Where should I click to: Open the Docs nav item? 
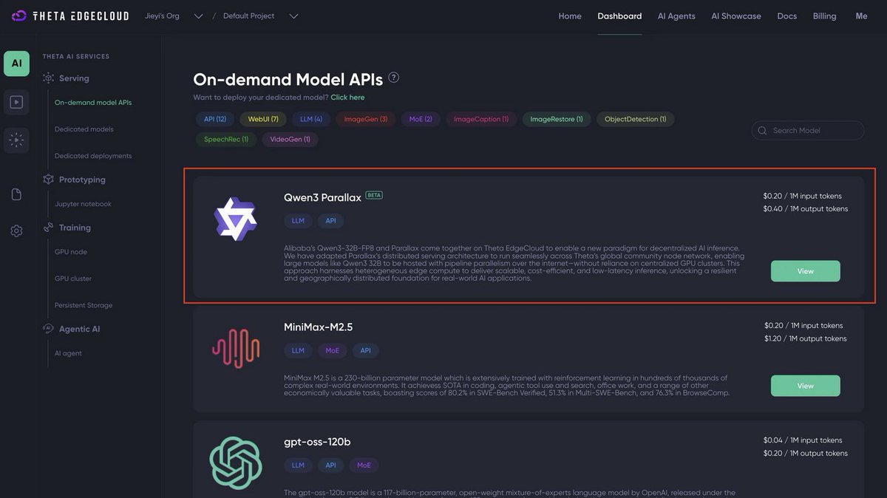tap(787, 16)
